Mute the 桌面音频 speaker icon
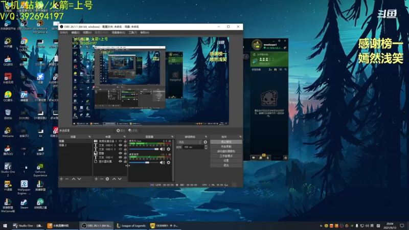 pos(162,163)
